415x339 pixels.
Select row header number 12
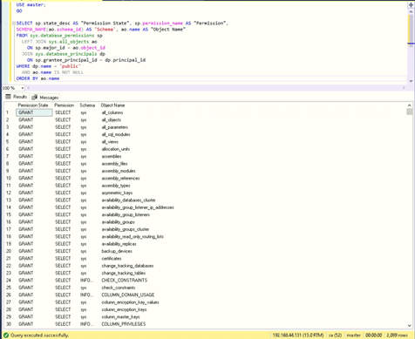pyautogui.click(x=10, y=193)
